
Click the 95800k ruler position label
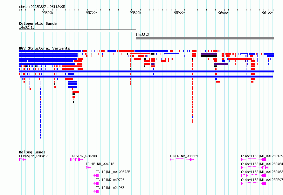135,13
